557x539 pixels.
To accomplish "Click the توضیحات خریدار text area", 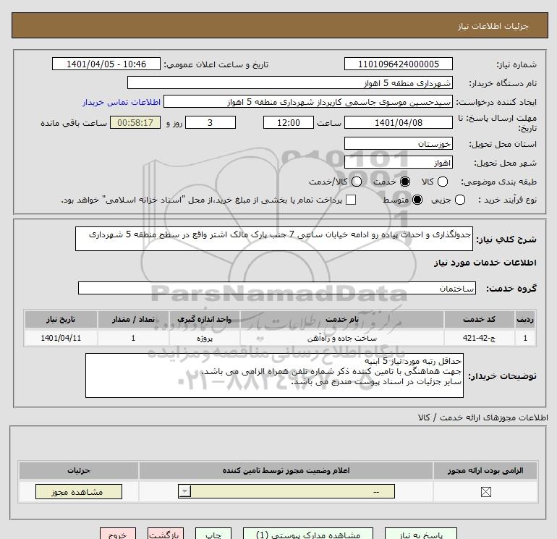I will click(x=274, y=375).
